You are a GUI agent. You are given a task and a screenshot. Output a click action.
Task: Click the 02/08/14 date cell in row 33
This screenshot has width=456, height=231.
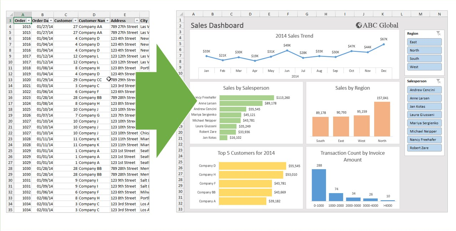[x=43, y=198]
